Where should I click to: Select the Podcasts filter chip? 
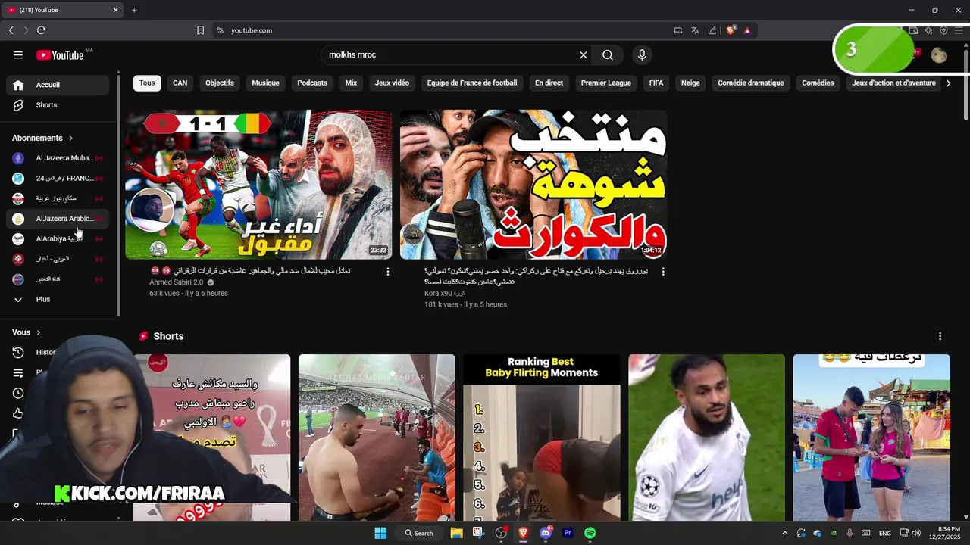pos(312,83)
